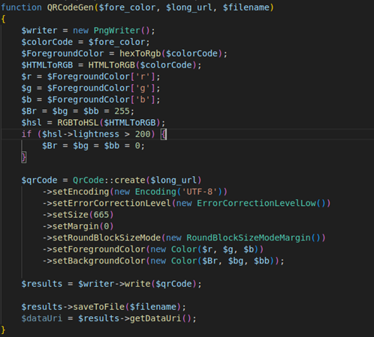The image size is (374, 337).
Task: Click the $hsl variable assignment
Action: pyautogui.click(x=32, y=122)
